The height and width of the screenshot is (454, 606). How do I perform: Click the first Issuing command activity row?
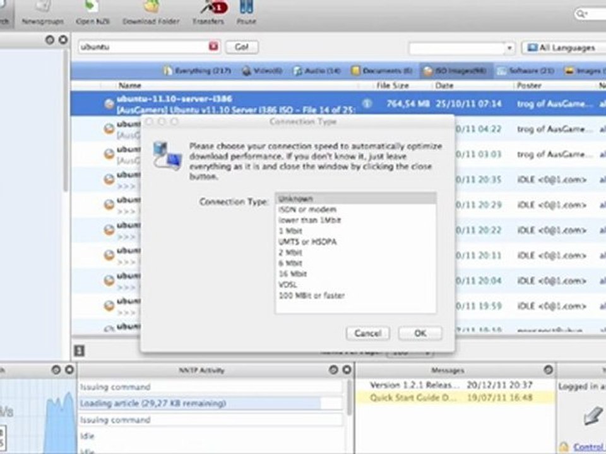(x=211, y=387)
